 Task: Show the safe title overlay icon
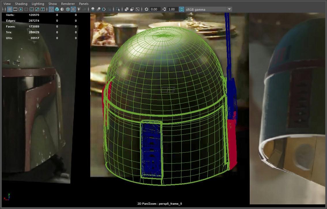[42, 9]
